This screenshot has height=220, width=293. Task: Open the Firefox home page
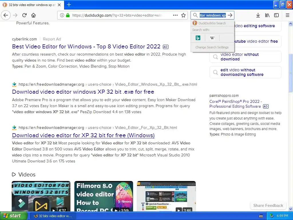point(33,15)
